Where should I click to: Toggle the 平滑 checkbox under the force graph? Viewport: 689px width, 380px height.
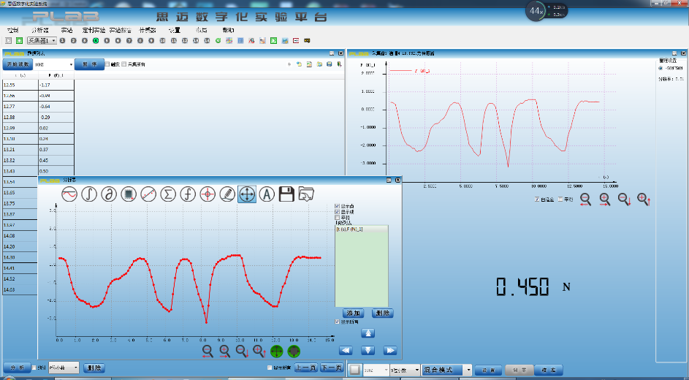coord(560,199)
